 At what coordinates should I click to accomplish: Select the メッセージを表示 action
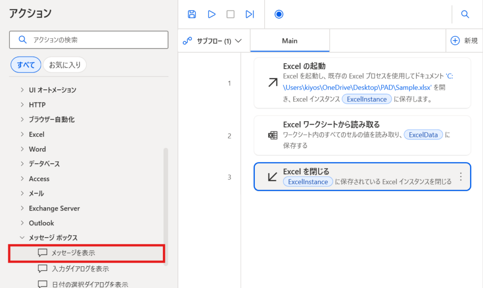tap(87, 253)
